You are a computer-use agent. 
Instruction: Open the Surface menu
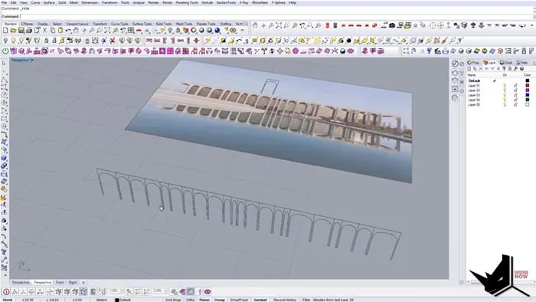(x=49, y=2)
